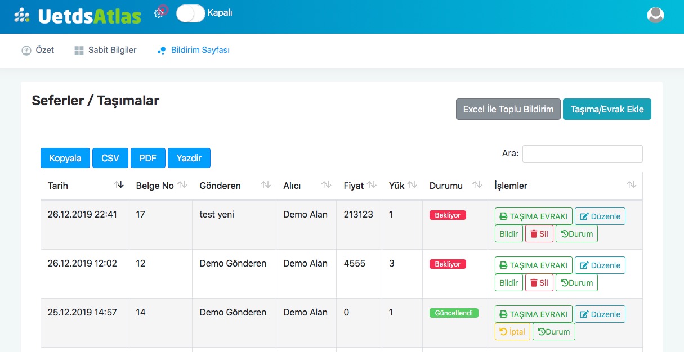Open Bildirim Sayfası menu
This screenshot has height=352, width=684.
(193, 50)
